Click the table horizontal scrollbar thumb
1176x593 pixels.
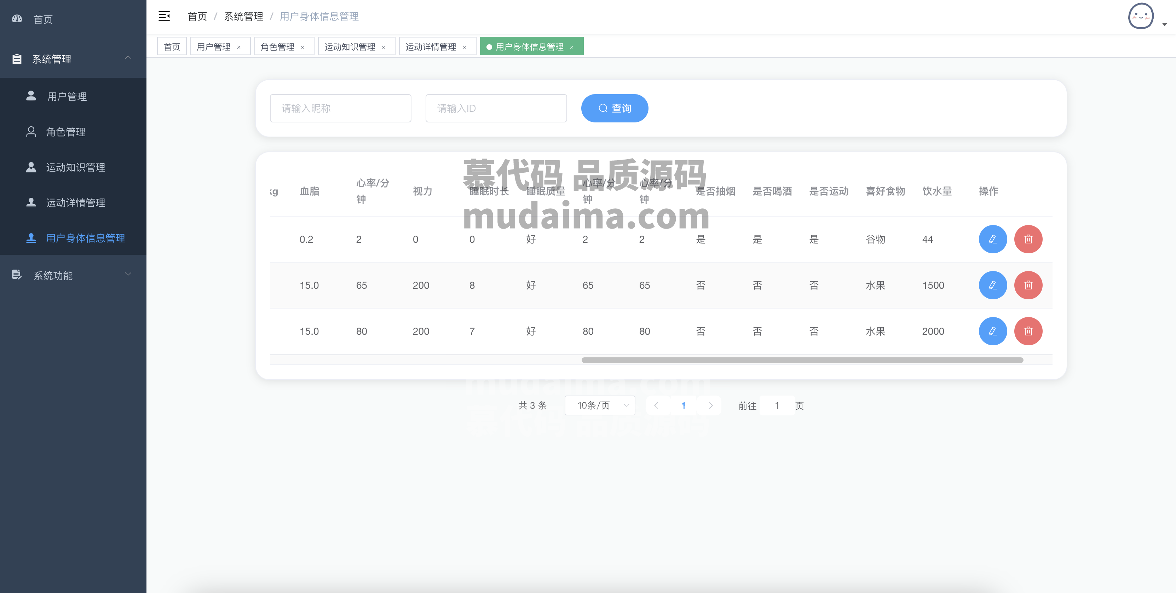point(802,360)
